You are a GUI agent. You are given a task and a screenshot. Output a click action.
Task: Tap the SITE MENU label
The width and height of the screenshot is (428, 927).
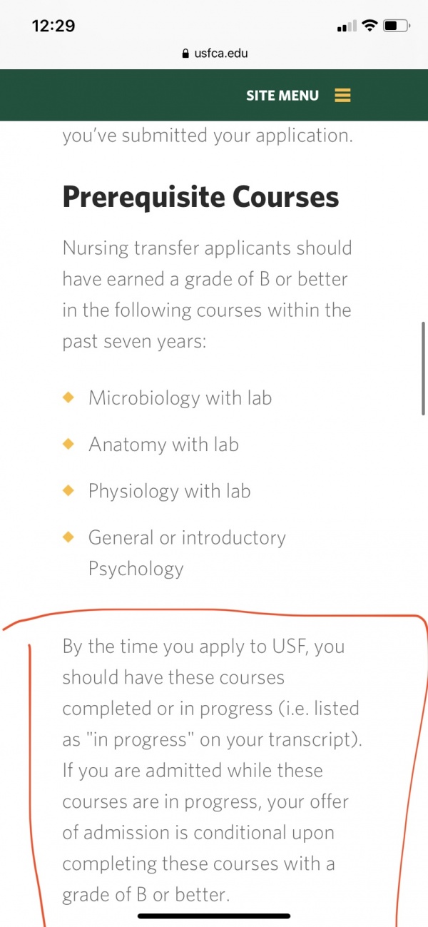tap(282, 96)
